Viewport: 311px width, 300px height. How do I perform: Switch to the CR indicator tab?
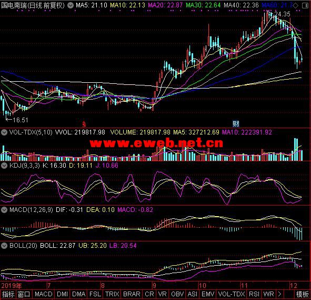click(x=149, y=294)
